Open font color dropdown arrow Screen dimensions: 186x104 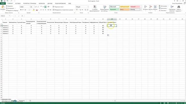(38, 10)
